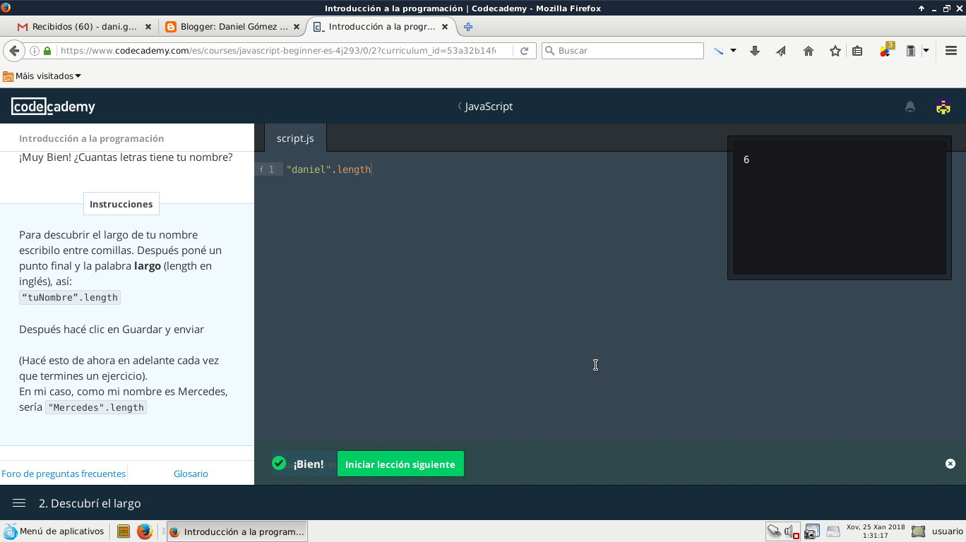Click the URL address bar

277,51
